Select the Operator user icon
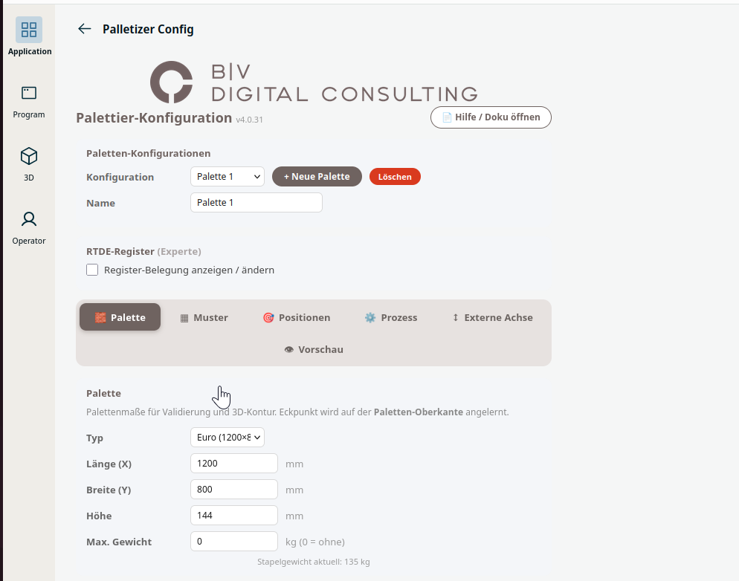The height and width of the screenshot is (581, 739). [29, 219]
